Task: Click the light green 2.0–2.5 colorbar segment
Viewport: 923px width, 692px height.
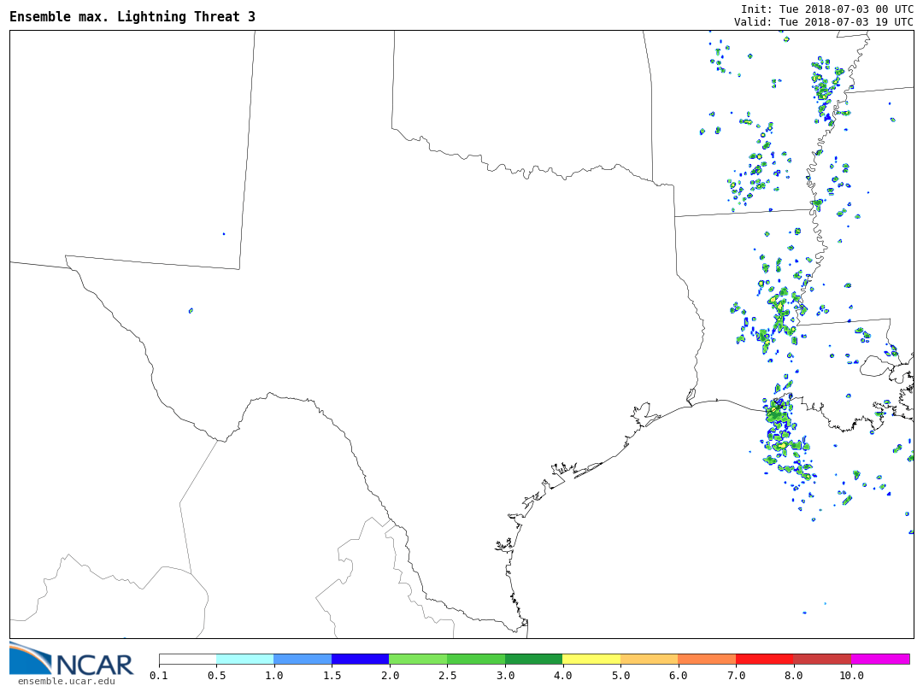Action: 418,660
